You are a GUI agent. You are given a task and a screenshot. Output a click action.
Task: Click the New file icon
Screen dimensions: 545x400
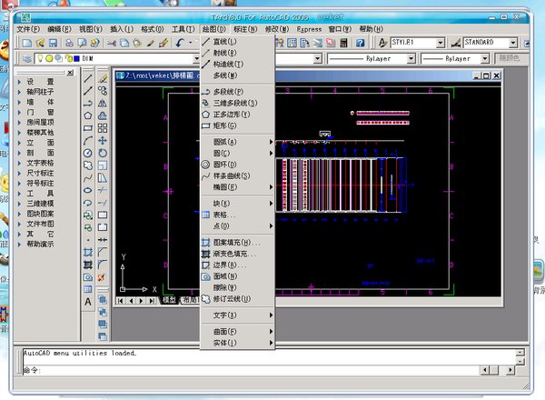26,43
